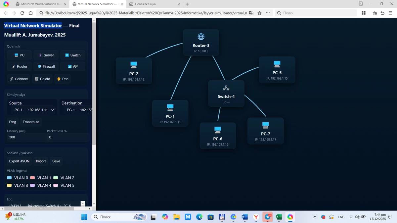Open the Source device dropdown

tap(32, 110)
